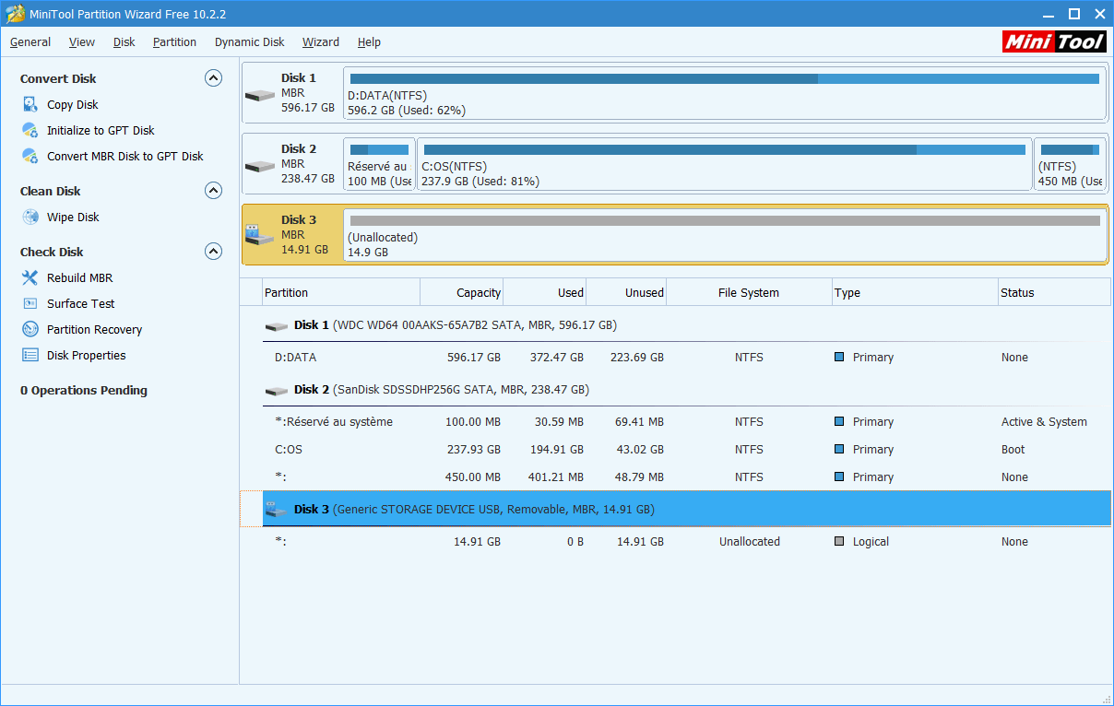Click the blue Primary square in D:DATA row
This screenshot has width=1114, height=706.
[x=839, y=357]
